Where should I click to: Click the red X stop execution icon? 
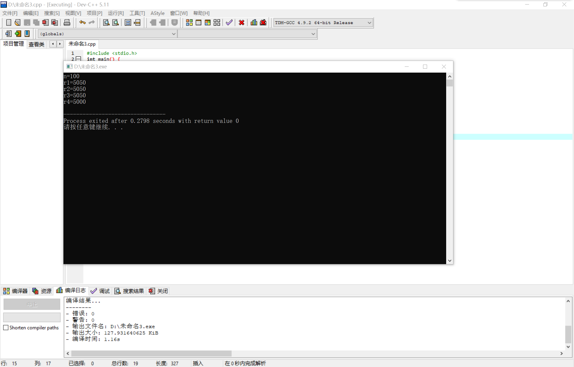tap(241, 23)
